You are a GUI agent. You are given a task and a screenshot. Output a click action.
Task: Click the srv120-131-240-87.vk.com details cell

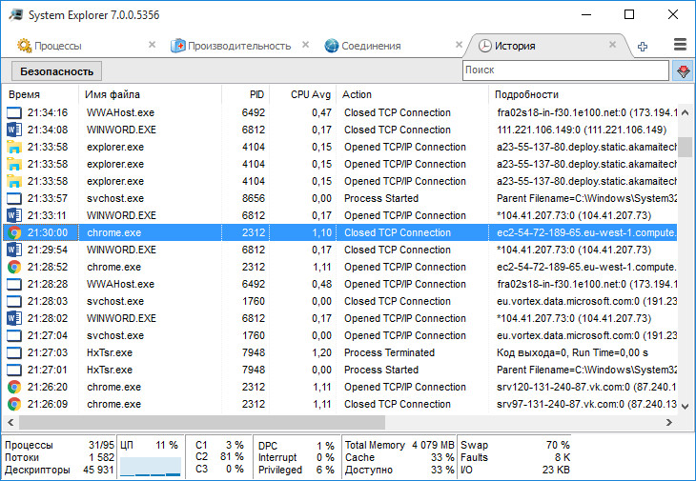586,387
